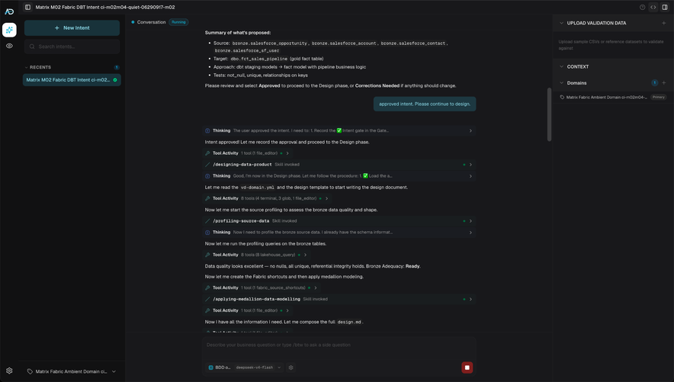Click wrench icon of fabric_source_shortcuts Tool Activity
This screenshot has height=382, width=674.
(207, 288)
